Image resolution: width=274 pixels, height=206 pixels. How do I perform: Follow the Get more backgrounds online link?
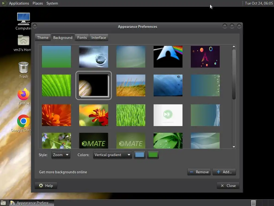(63, 172)
